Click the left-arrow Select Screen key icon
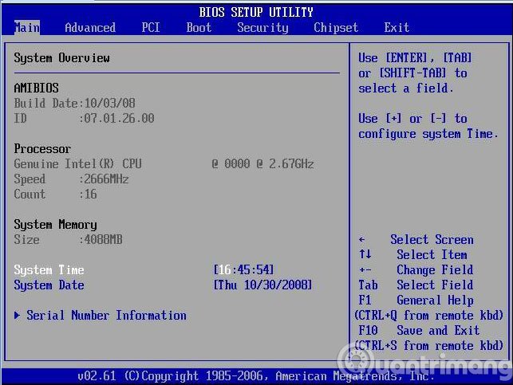Viewport: 513px width, 385px height. pos(362,240)
